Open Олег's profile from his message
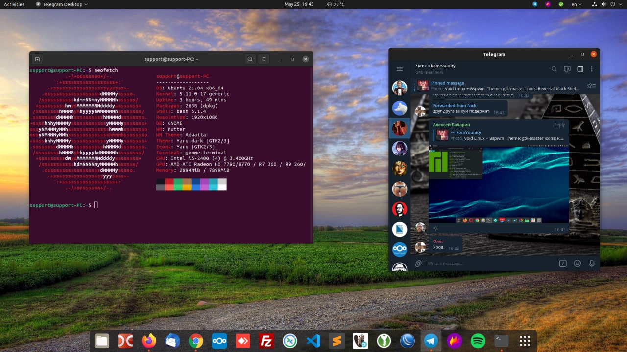 pos(438,241)
